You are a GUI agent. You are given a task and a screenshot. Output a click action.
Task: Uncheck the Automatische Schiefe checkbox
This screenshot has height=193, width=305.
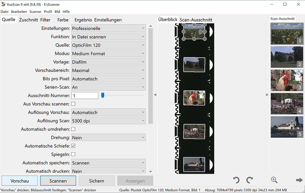(x=73, y=146)
